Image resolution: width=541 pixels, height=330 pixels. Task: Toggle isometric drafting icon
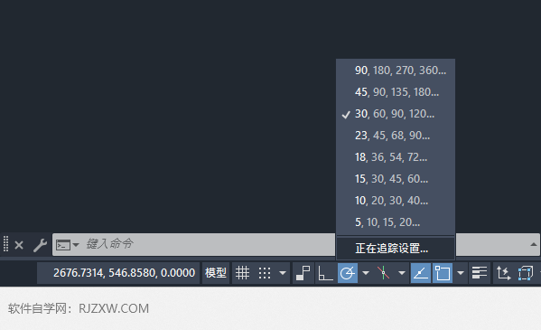tap(383, 273)
